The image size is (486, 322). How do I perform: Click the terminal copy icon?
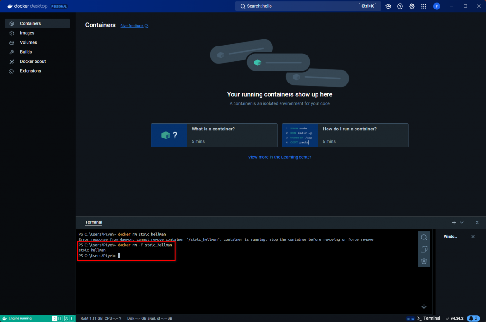click(424, 249)
